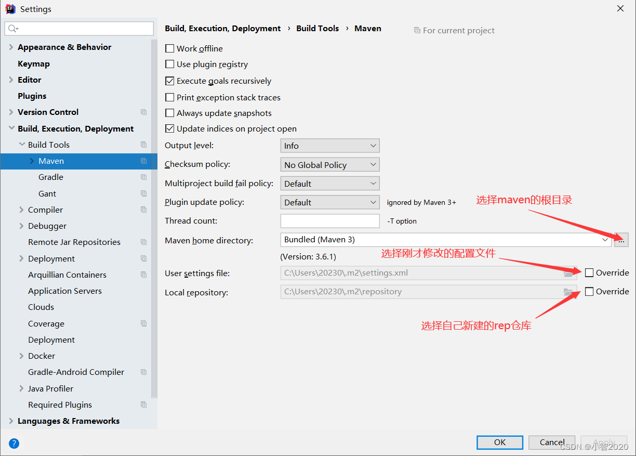Viewport: 636px width, 456px height.
Task: Click the Thread count input field
Action: [x=330, y=221]
